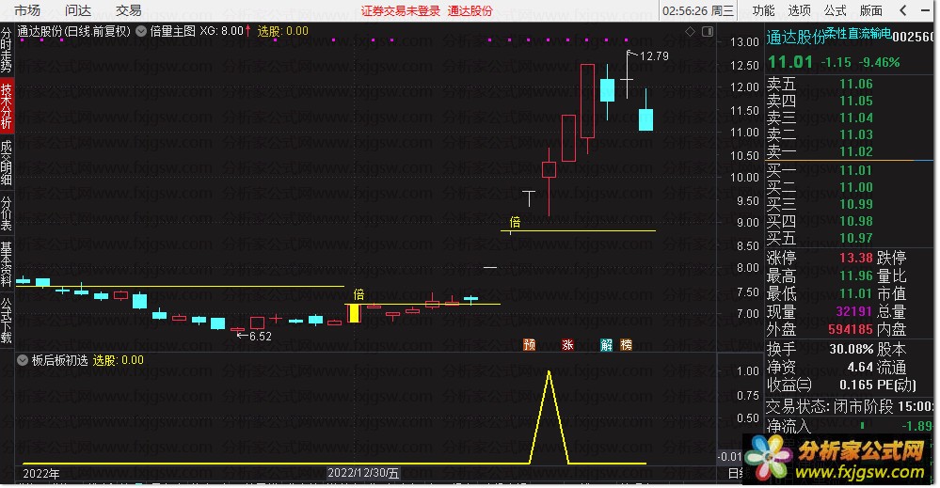940x488 pixels.
Task: Open the 交易 menu
Action: point(128,10)
